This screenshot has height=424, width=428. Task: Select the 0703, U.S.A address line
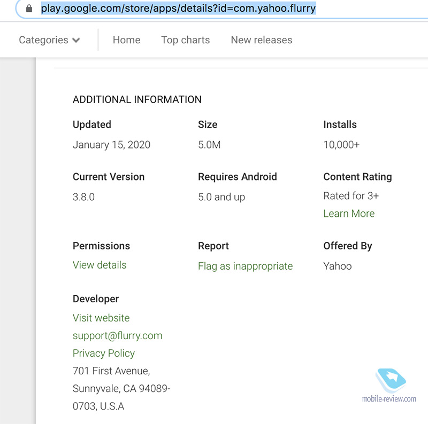point(98,406)
